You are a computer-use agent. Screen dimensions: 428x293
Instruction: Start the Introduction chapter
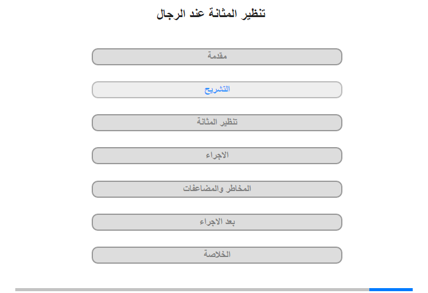(216, 57)
